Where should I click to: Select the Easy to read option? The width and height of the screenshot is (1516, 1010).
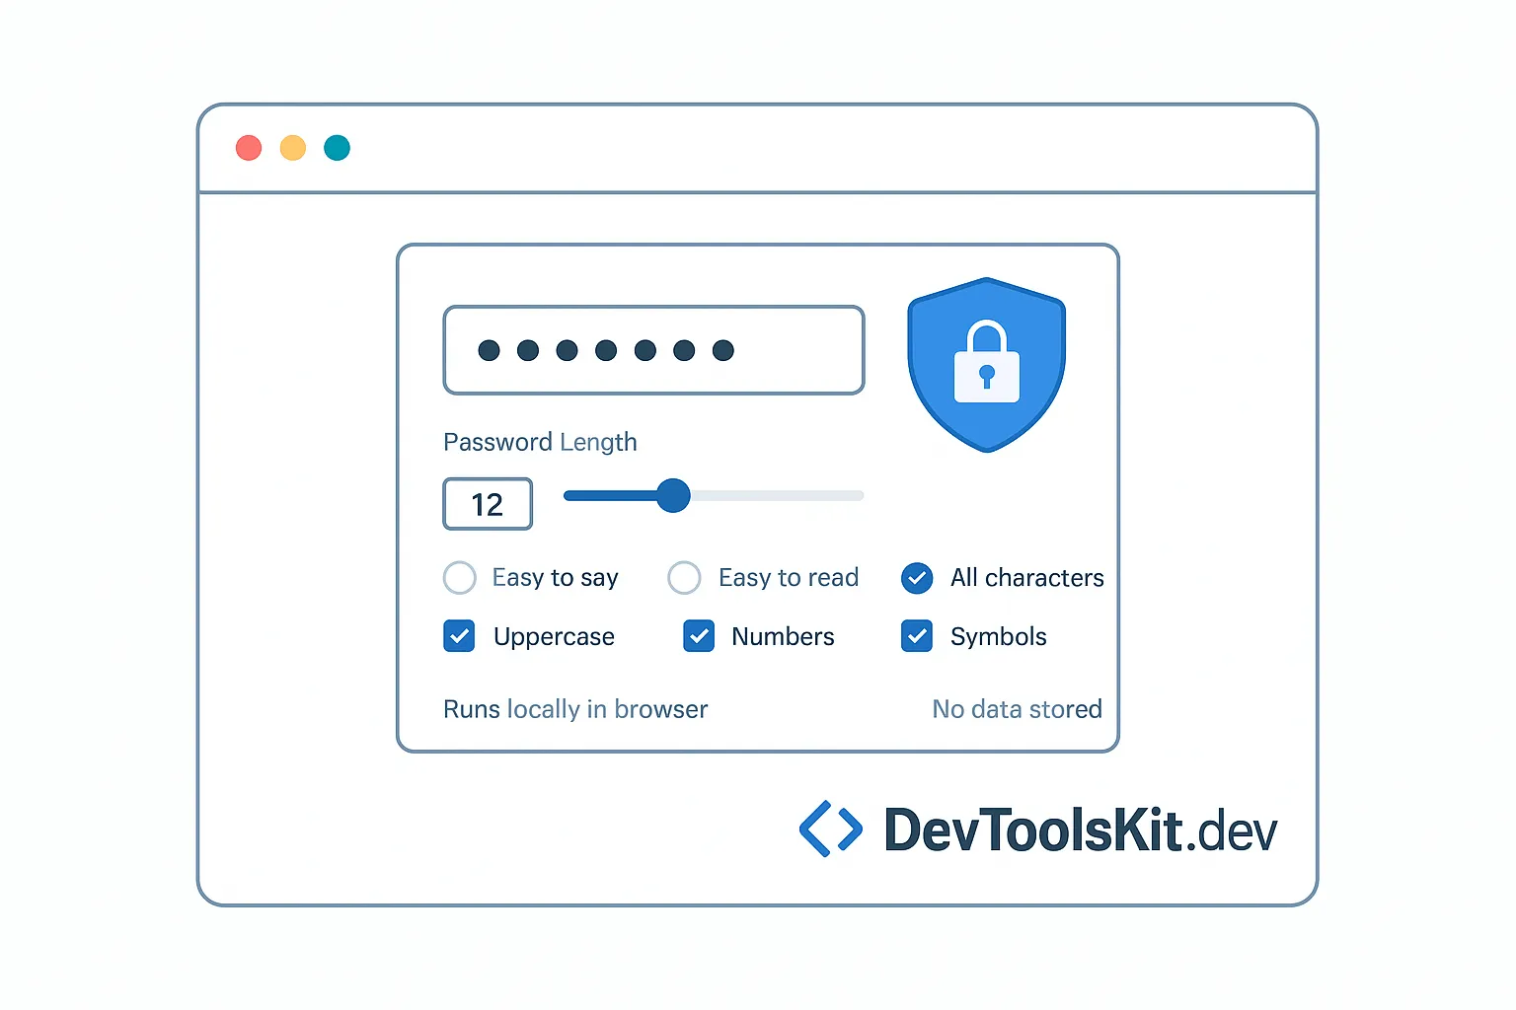coord(684,578)
